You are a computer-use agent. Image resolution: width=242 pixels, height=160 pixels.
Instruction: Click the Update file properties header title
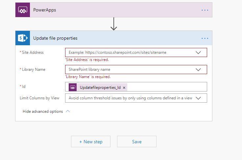tap(56, 38)
